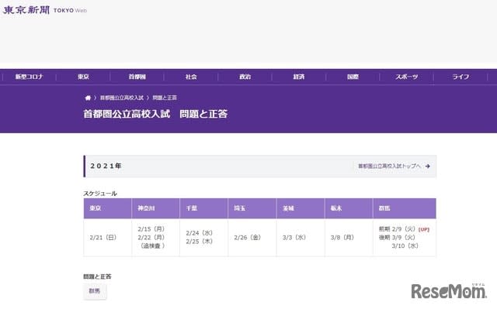Click the 2/25（木） date in 千葉 column
This screenshot has width=497, height=309.
(x=200, y=242)
